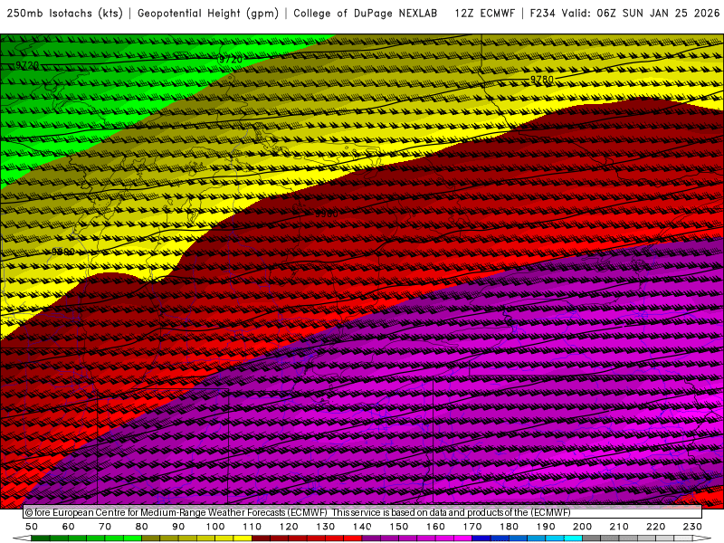Image resolution: width=724 pixels, height=543 pixels.
Task: Click the 60 kts legend label
Action: tap(69, 527)
